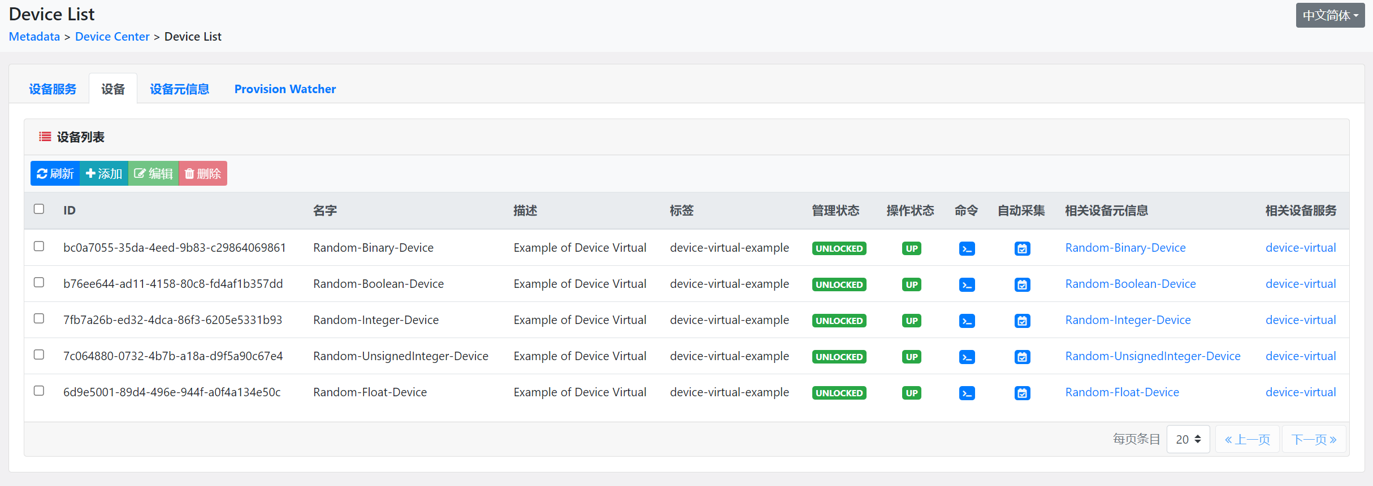
Task: Open Metadata breadcrumb link
Action: [x=34, y=37]
